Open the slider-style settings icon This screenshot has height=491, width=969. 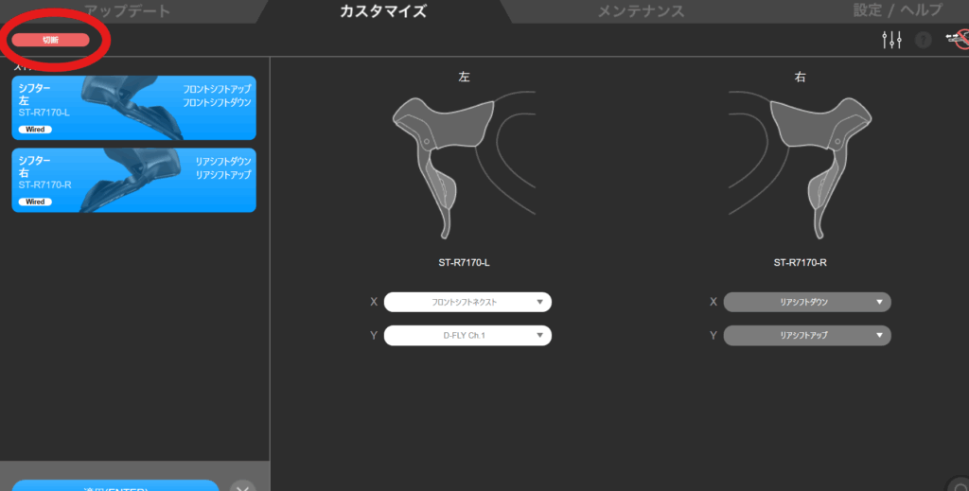pyautogui.click(x=890, y=40)
